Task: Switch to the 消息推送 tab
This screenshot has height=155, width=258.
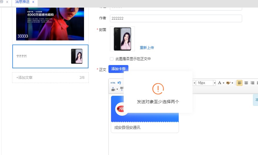Action: tap(22, 2)
